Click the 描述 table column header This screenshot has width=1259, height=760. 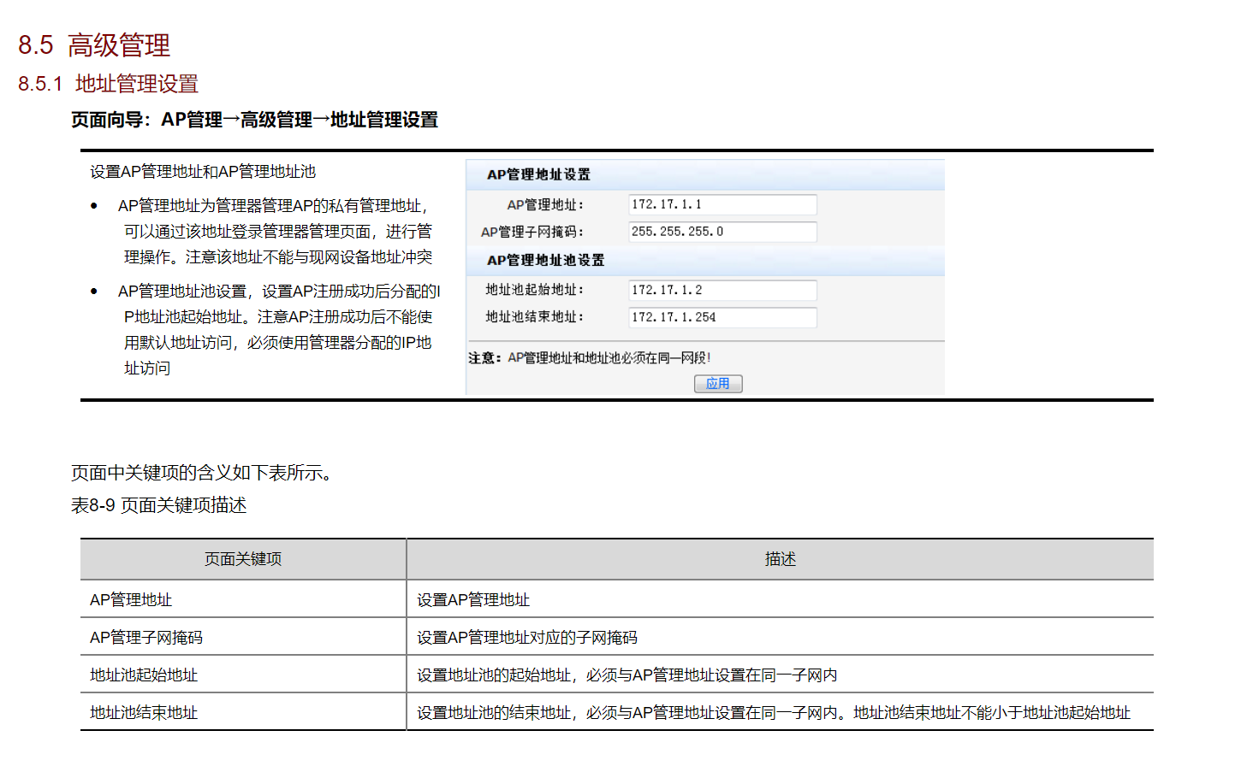click(781, 559)
